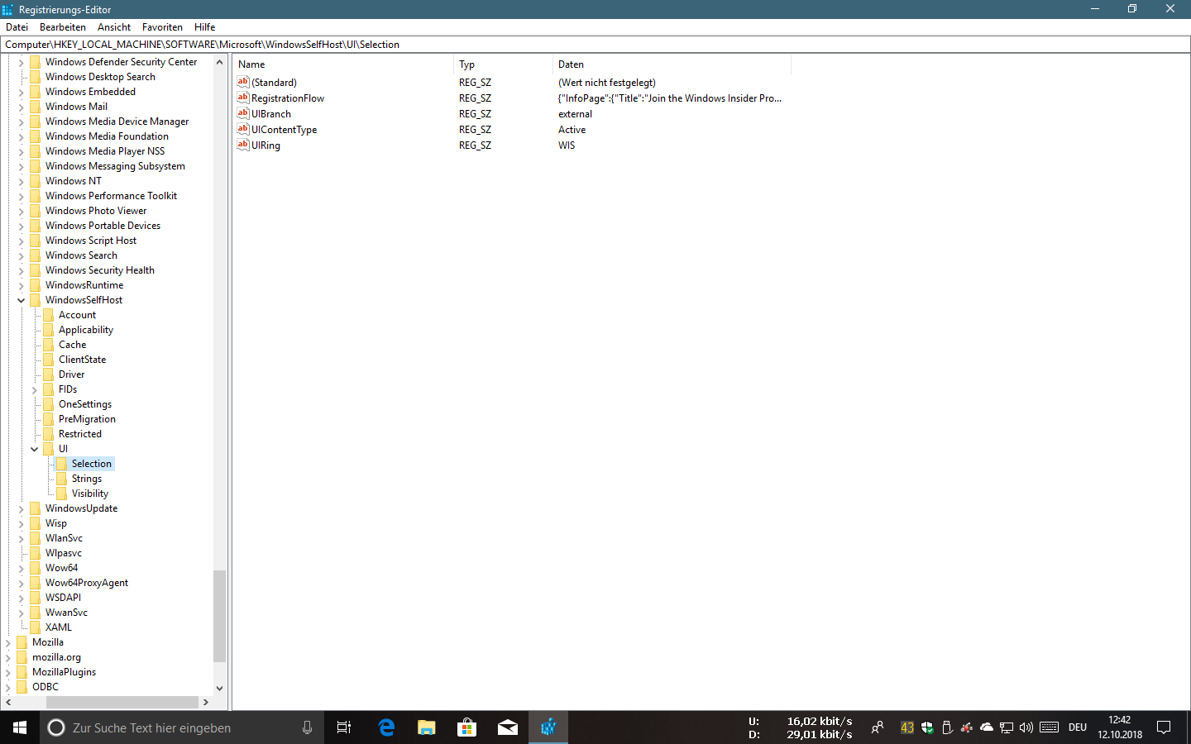
Task: Select the OneSettings key
Action: click(85, 404)
